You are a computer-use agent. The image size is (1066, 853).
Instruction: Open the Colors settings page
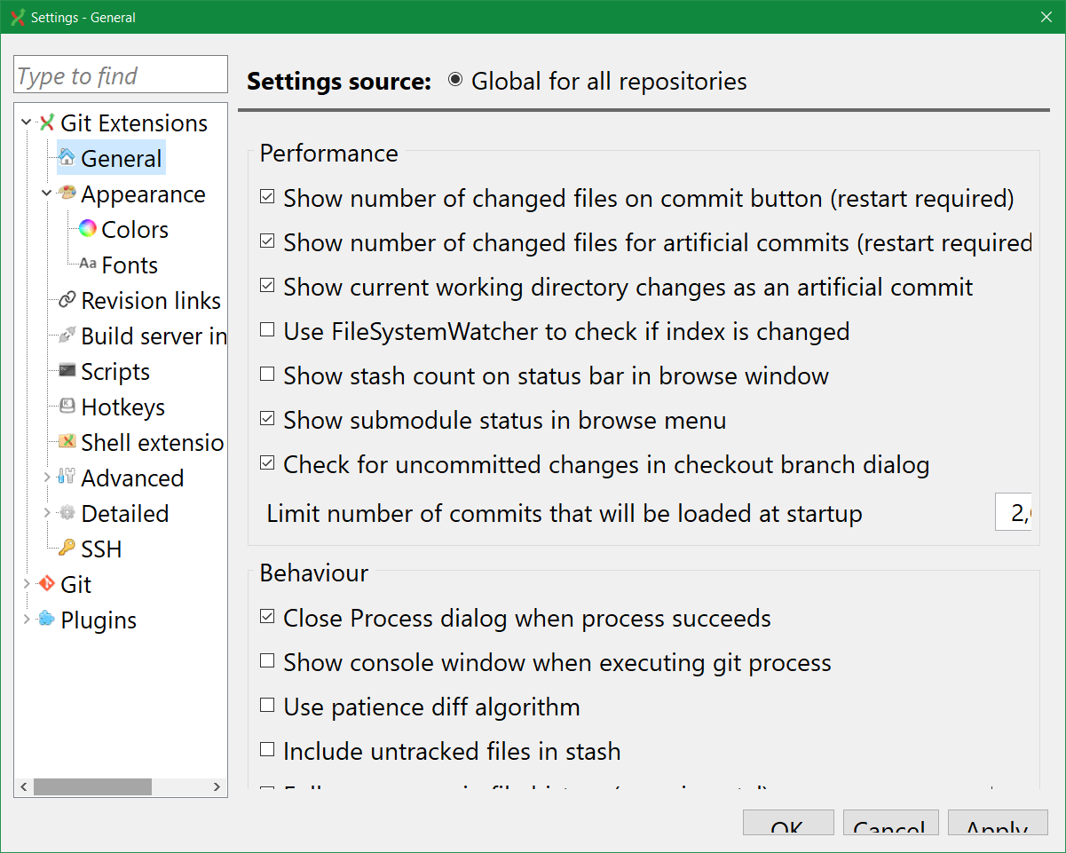[x=135, y=230]
